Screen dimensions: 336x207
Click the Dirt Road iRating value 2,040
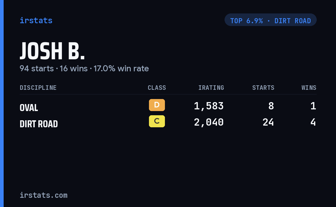click(x=209, y=122)
